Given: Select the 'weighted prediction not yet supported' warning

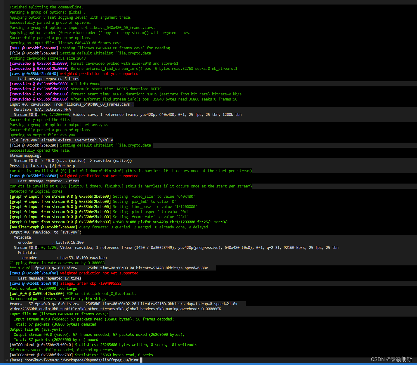Looking at the screenshot, I should [99, 73].
